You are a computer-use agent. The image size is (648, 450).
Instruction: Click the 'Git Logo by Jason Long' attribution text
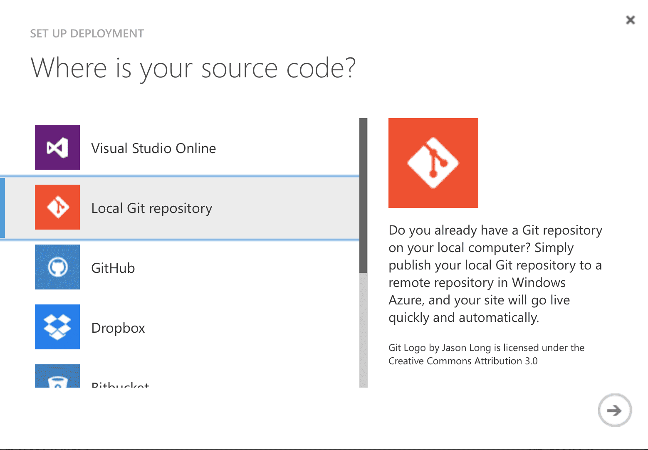tap(486, 354)
